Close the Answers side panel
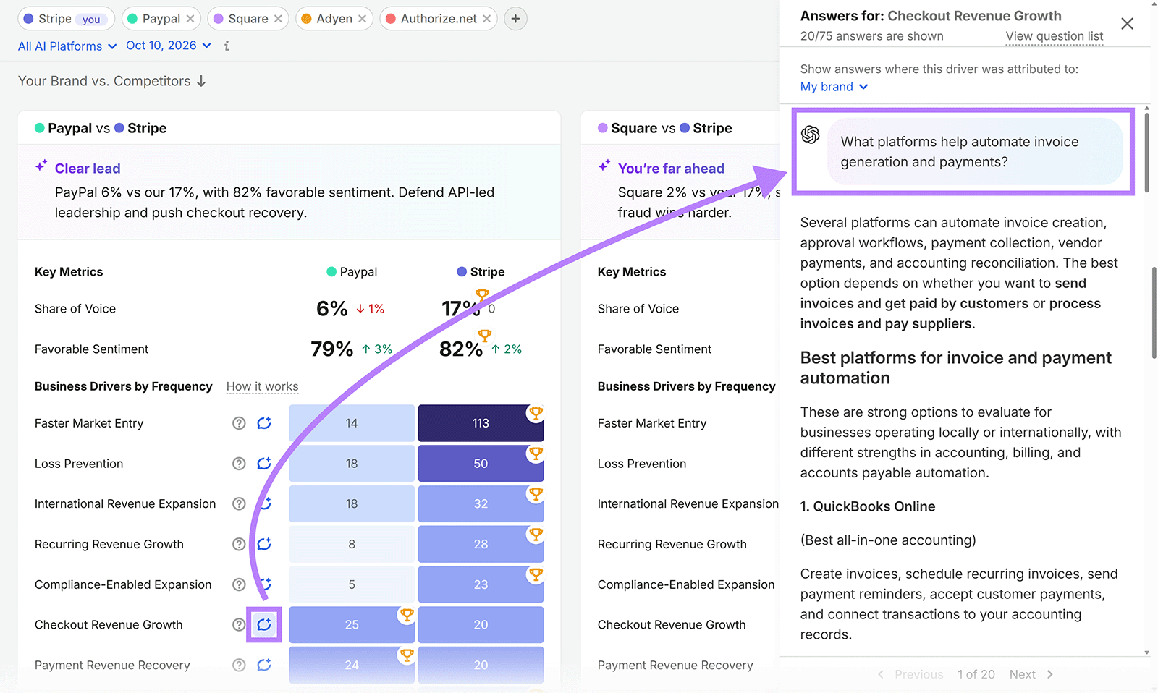The width and height of the screenshot is (1158, 693). (x=1127, y=24)
